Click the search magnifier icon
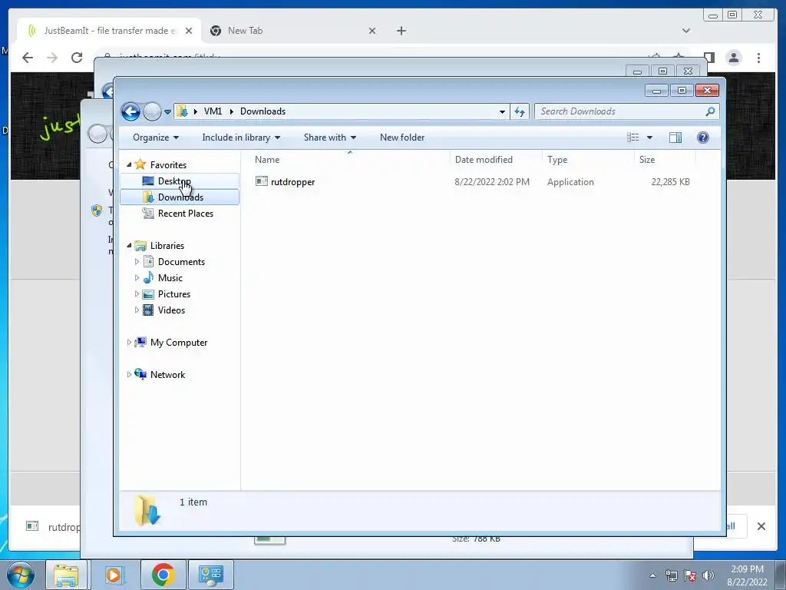 (710, 111)
